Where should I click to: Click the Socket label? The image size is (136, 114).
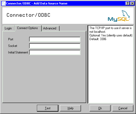(x=13, y=46)
